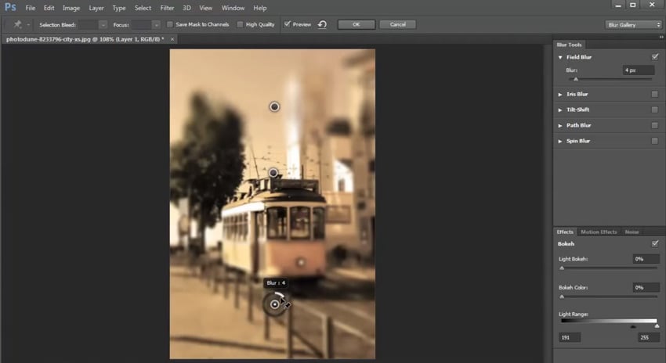Enable the Iris Blur checkbox
Screen dimensions: 666x363
(x=654, y=94)
